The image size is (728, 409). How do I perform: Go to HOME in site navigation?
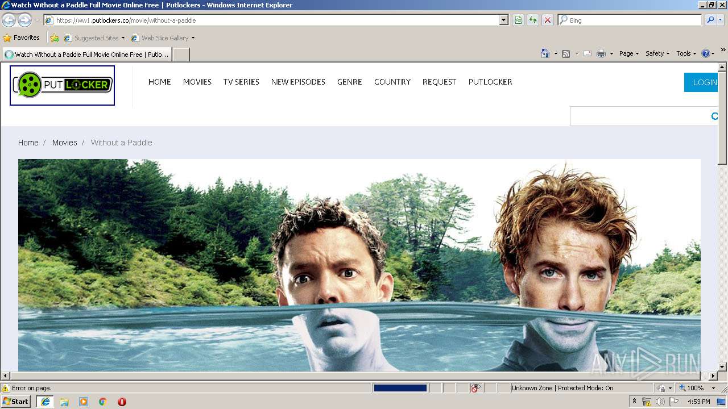point(160,82)
